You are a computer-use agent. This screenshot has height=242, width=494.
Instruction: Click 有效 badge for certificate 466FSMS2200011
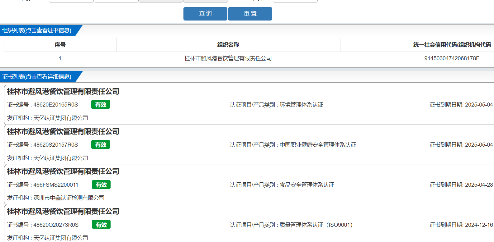click(101, 185)
